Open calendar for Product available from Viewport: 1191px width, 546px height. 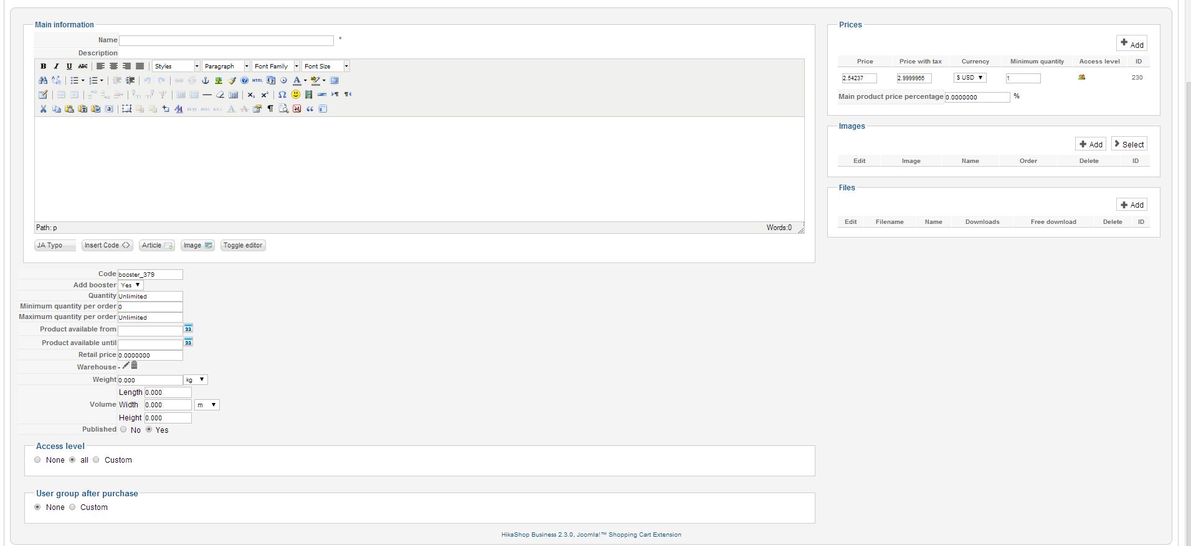[188, 328]
